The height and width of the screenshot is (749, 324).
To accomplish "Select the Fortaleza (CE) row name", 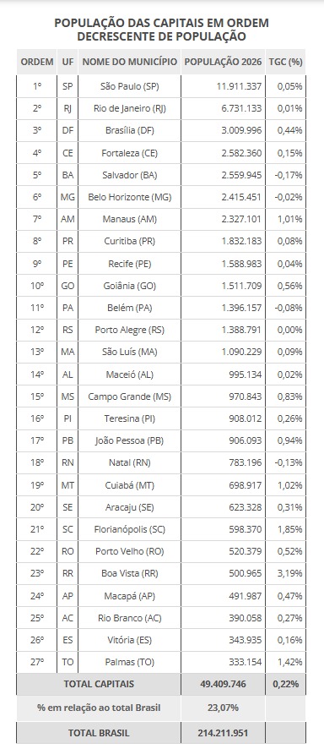I will (x=130, y=153).
